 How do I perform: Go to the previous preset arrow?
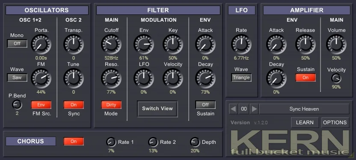tap(233, 109)
